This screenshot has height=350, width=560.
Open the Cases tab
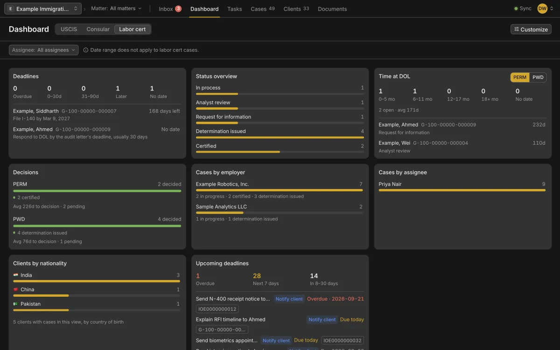[x=263, y=9]
